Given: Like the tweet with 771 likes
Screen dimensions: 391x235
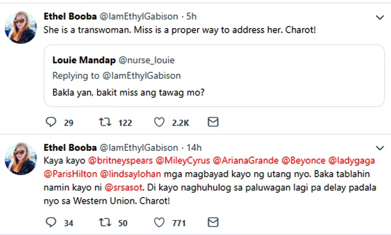Looking at the screenshot, I should (x=160, y=223).
